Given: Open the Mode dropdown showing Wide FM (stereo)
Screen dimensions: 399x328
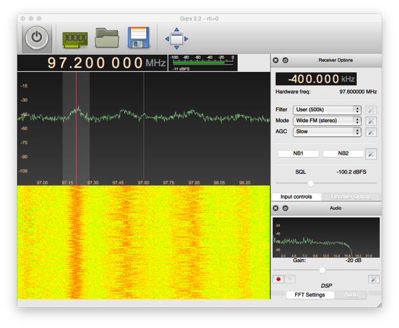Looking at the screenshot, I should tap(327, 121).
